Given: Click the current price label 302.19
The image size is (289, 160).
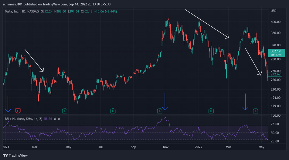Looking at the screenshot, I should pyautogui.click(x=276, y=51).
